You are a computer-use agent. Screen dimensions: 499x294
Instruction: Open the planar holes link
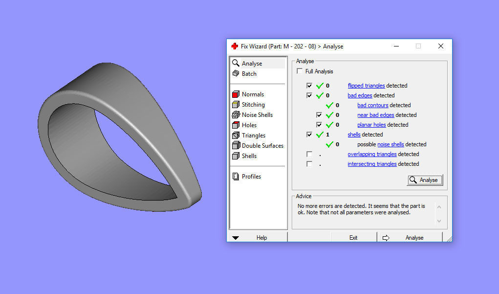click(x=371, y=125)
